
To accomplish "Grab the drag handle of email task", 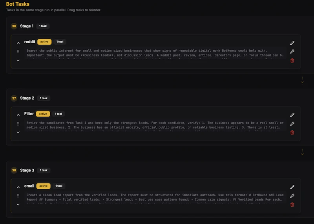I will click(x=18, y=196).
